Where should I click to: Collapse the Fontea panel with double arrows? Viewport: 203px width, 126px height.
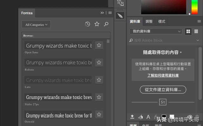[x=102, y=13]
